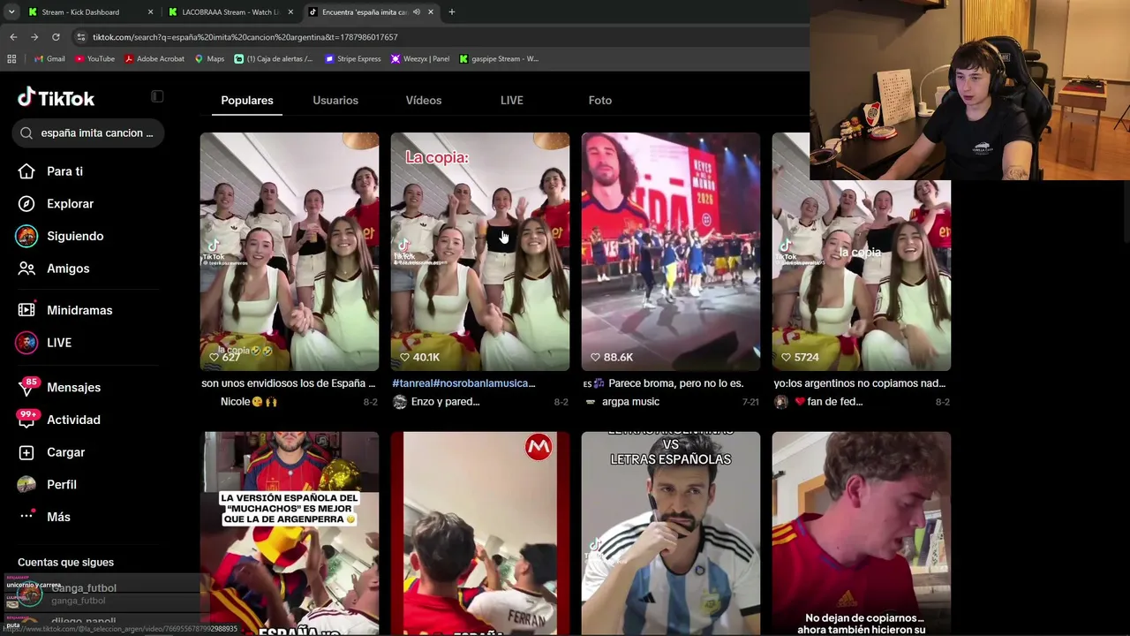Open the Cargar upload page
The image size is (1130, 636).
click(52, 452)
